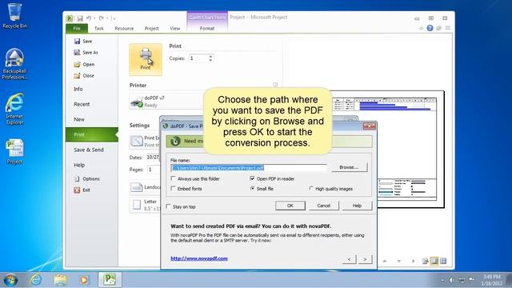
Task: Click the actual size zoom icon in preview
Action: pyautogui.click(x=425, y=261)
